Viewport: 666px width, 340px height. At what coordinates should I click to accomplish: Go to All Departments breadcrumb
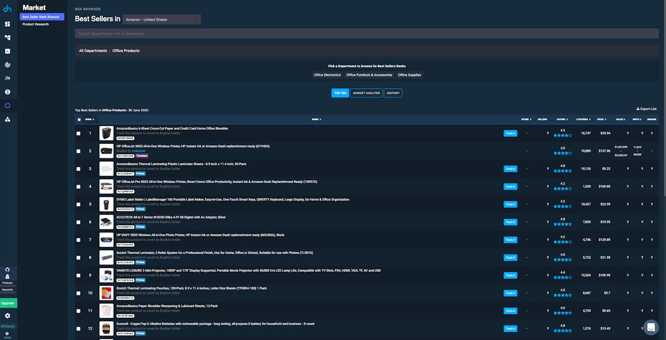[93, 50]
